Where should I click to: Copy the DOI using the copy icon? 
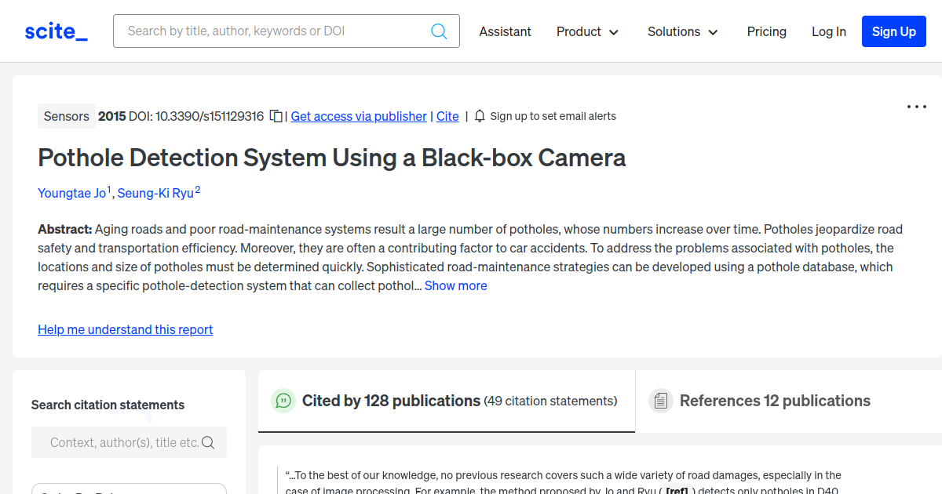(x=276, y=116)
